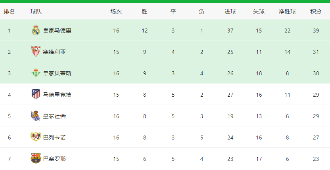The height and width of the screenshot is (170, 330).
Task: Sort by the 净胜球 column header
Action: coord(287,11)
